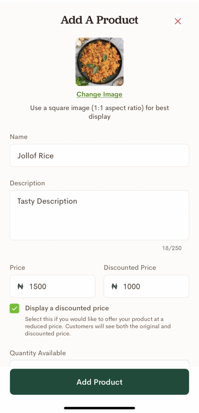The height and width of the screenshot is (413, 199).
Task: Tap the 'Add A Product' heading
Action: tap(100, 20)
